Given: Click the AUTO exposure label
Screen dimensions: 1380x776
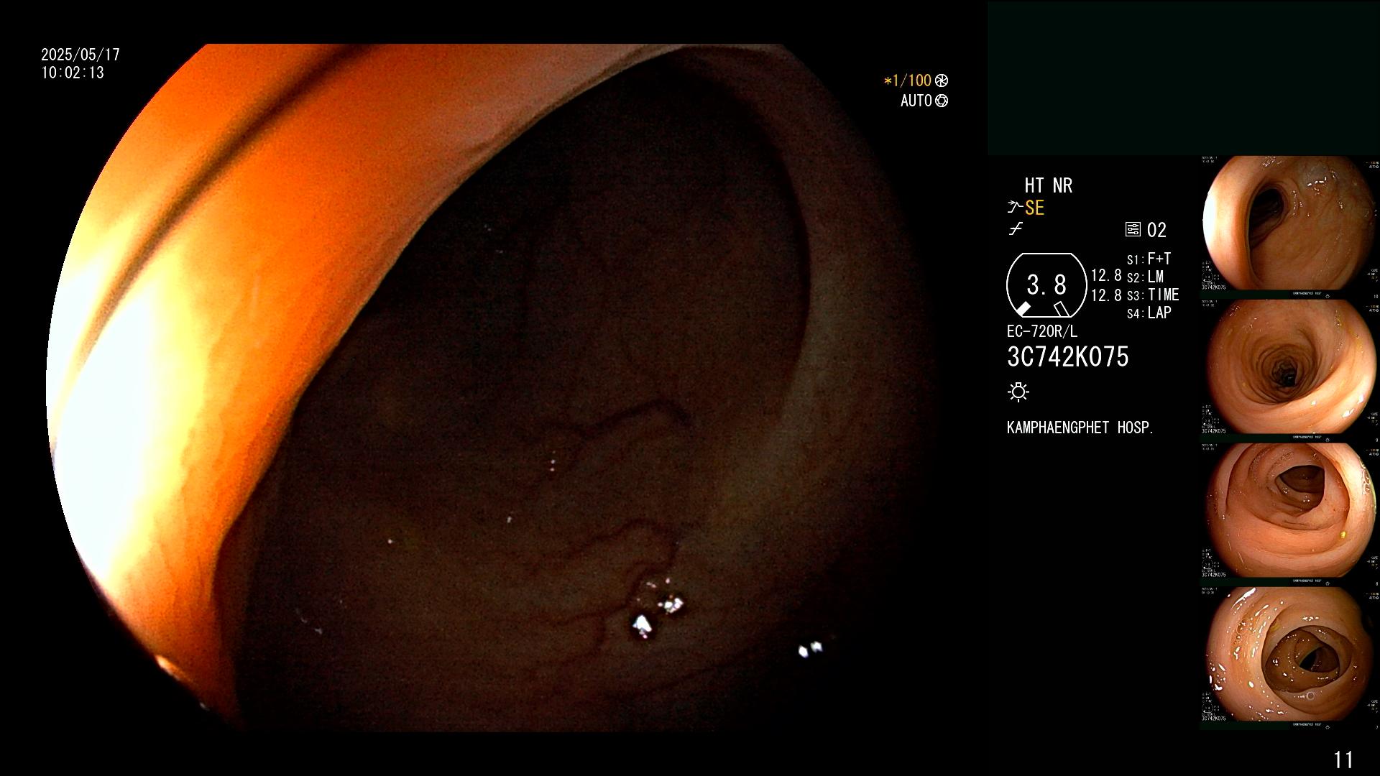Looking at the screenshot, I should [x=916, y=101].
